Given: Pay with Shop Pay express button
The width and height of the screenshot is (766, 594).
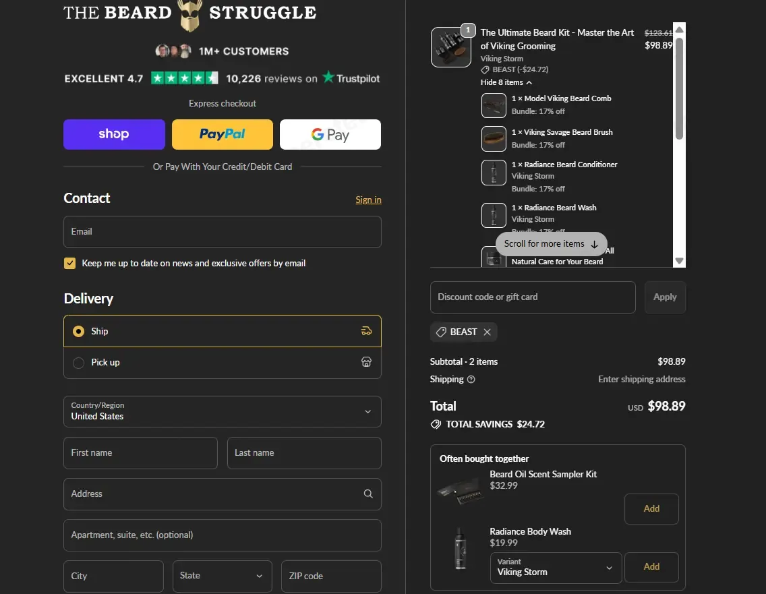Looking at the screenshot, I should click(115, 134).
